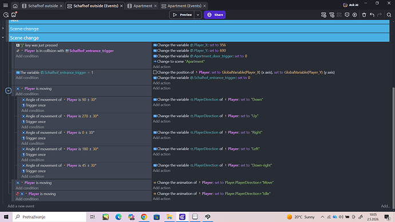Open the Ask AI assistant
This screenshot has height=222, width=395.
pyautogui.click(x=351, y=5)
